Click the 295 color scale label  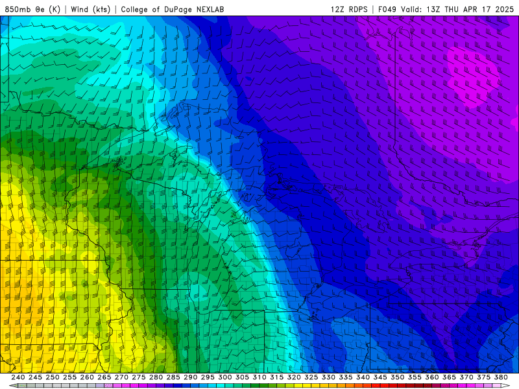click(208, 377)
